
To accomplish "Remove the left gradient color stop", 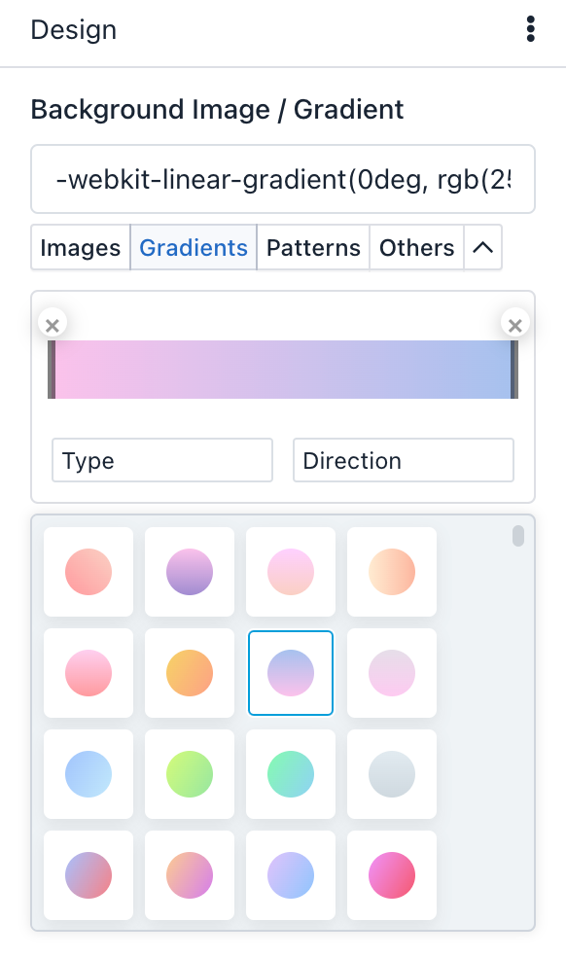I will coord(53,324).
